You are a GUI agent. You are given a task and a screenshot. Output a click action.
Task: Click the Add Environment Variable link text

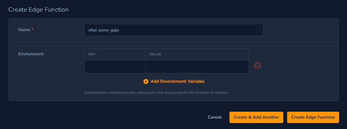[177, 81]
